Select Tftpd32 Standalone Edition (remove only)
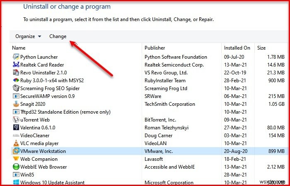Image resolution: width=290 pixels, height=186 pixels. (x=65, y=112)
